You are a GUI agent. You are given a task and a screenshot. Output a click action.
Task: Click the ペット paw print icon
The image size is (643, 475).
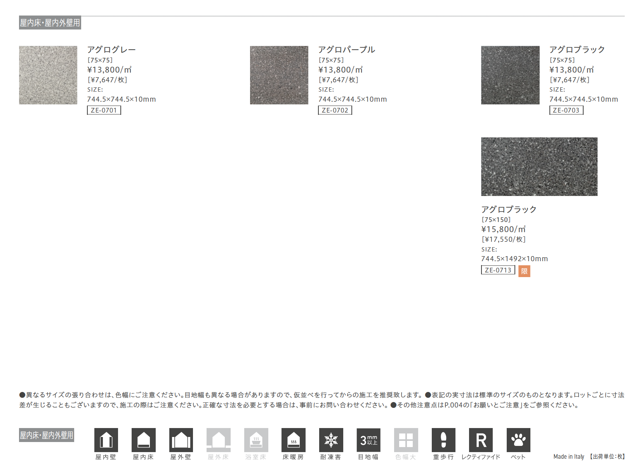(518, 440)
